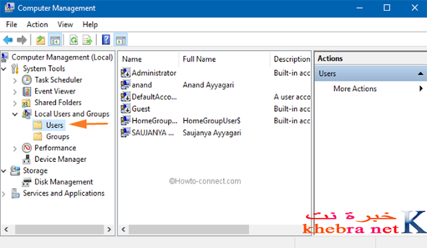Click the Anand Ayyagari full name cell
This screenshot has width=427, height=248.
(208, 85)
